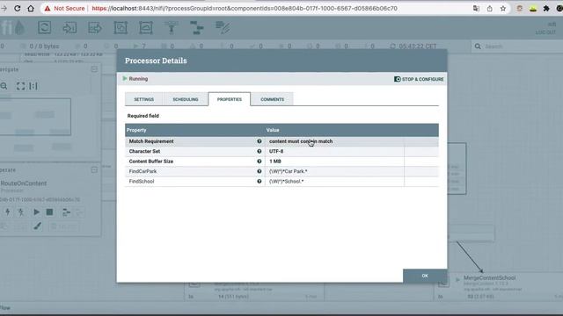Switch to the Scheduling tab
Viewport: 563px width, 316px height.
click(186, 99)
